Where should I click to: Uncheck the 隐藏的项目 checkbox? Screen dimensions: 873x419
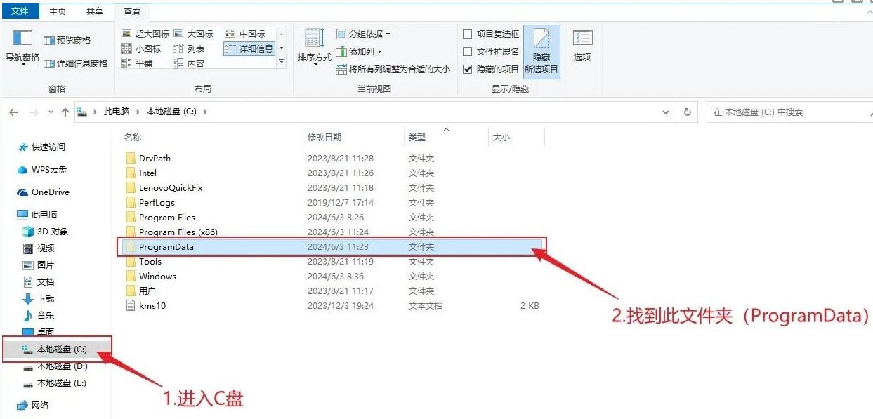point(468,69)
